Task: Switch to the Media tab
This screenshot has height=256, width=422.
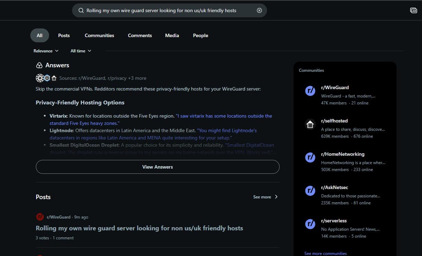Action: click(172, 35)
